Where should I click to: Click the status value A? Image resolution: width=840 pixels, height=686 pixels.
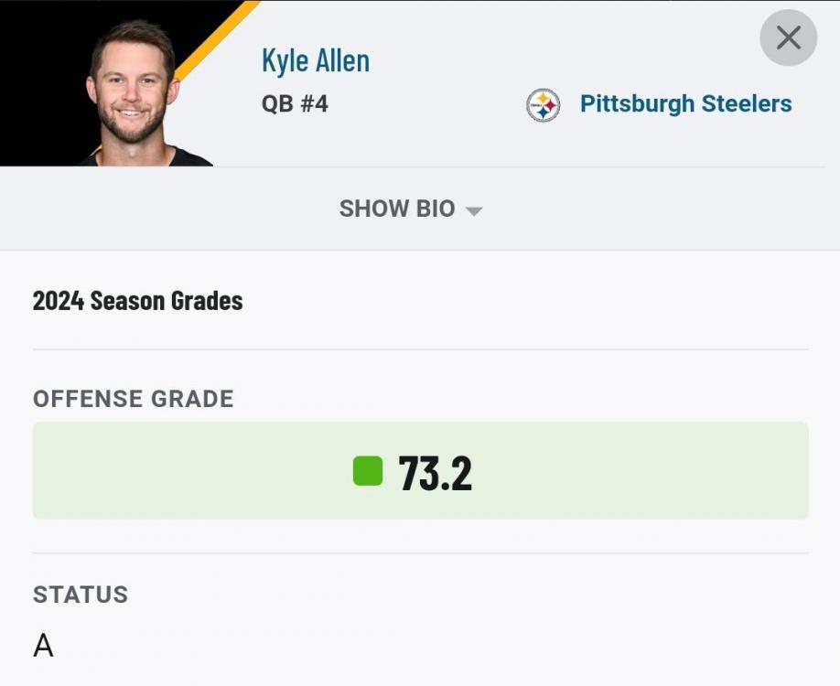[x=43, y=647]
